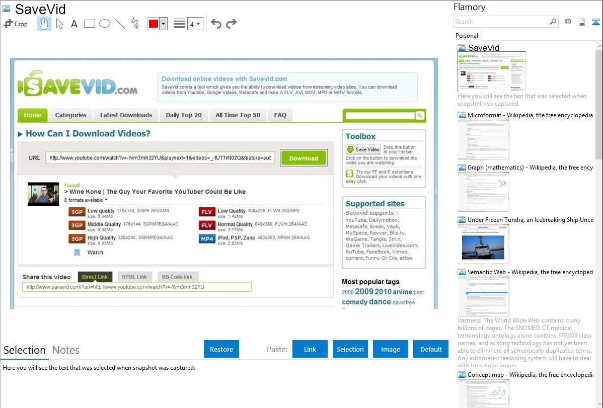Open the Concept map snapshot title
The width and height of the screenshot is (603, 408).
tap(530, 375)
